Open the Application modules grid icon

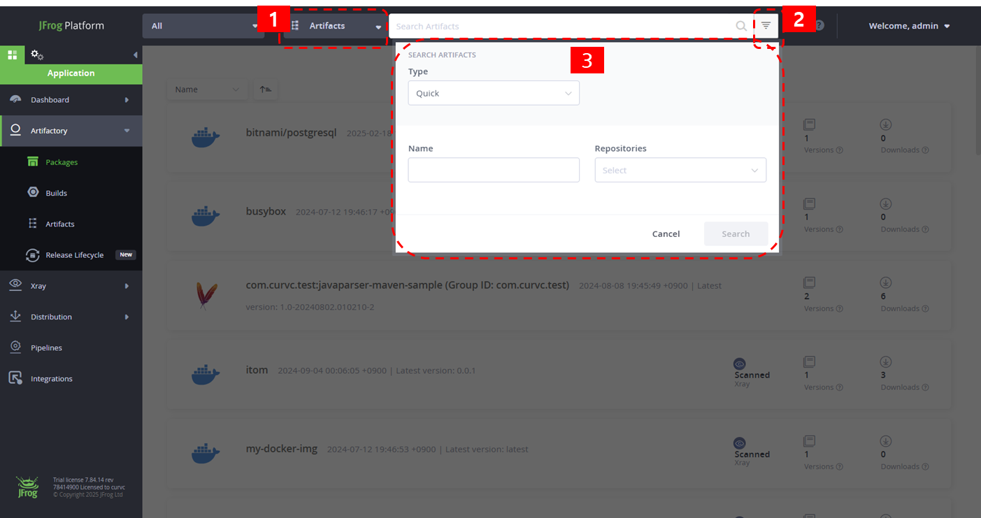coord(12,55)
